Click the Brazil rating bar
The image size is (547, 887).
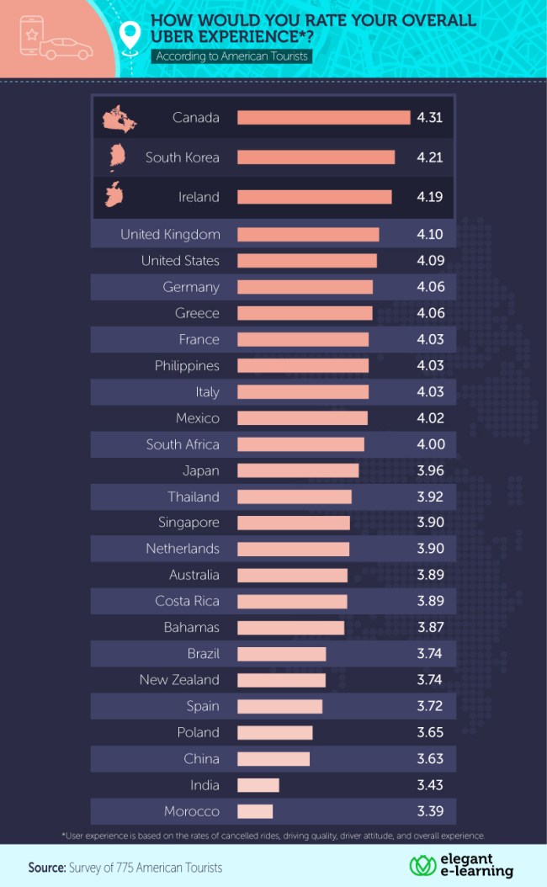coord(282,654)
